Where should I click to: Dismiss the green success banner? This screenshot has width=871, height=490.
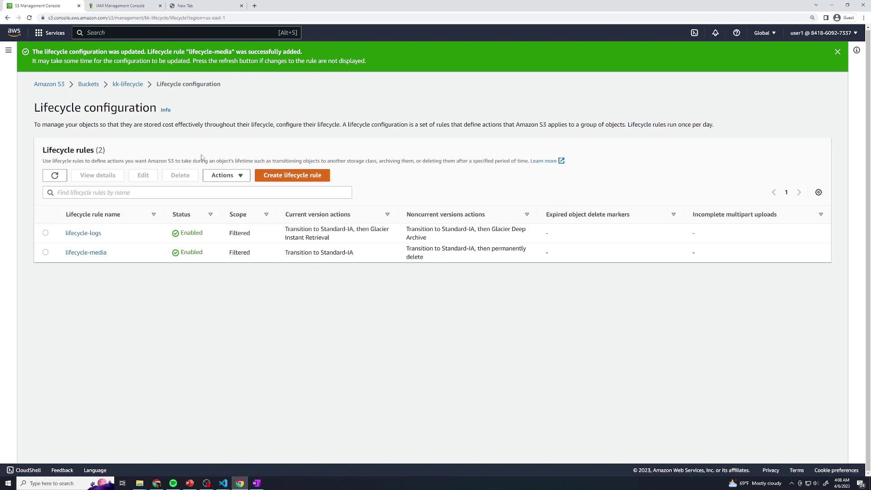(x=837, y=52)
